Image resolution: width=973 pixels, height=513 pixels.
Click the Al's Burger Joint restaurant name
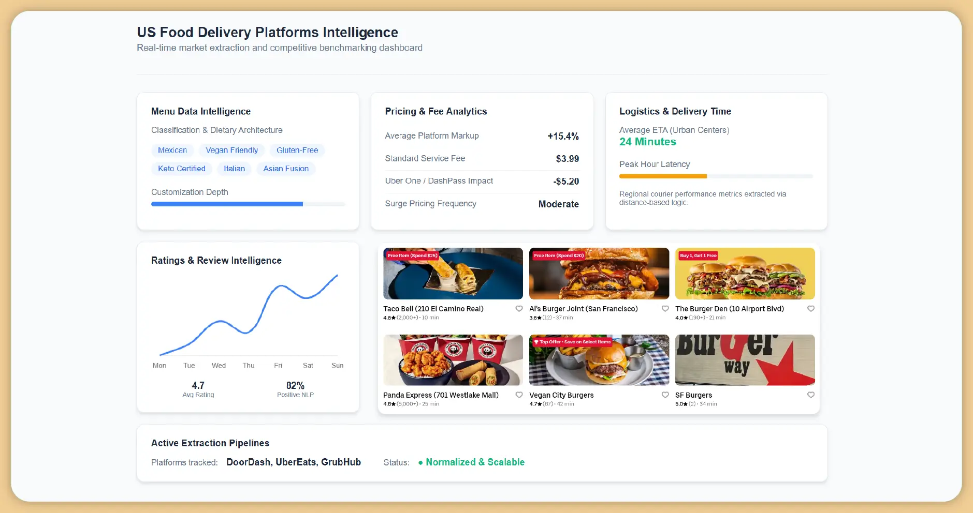(583, 309)
